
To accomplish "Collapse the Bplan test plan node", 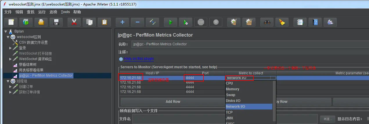I will click(6, 31).
